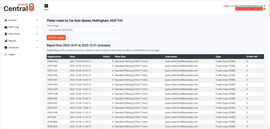Select registration XX96 RSD cell

click(x=58, y=103)
